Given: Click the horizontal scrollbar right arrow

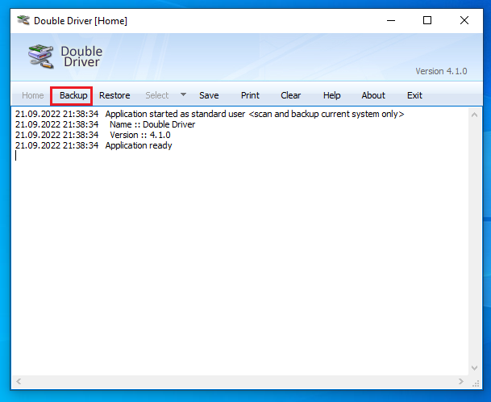Looking at the screenshot, I should [461, 381].
